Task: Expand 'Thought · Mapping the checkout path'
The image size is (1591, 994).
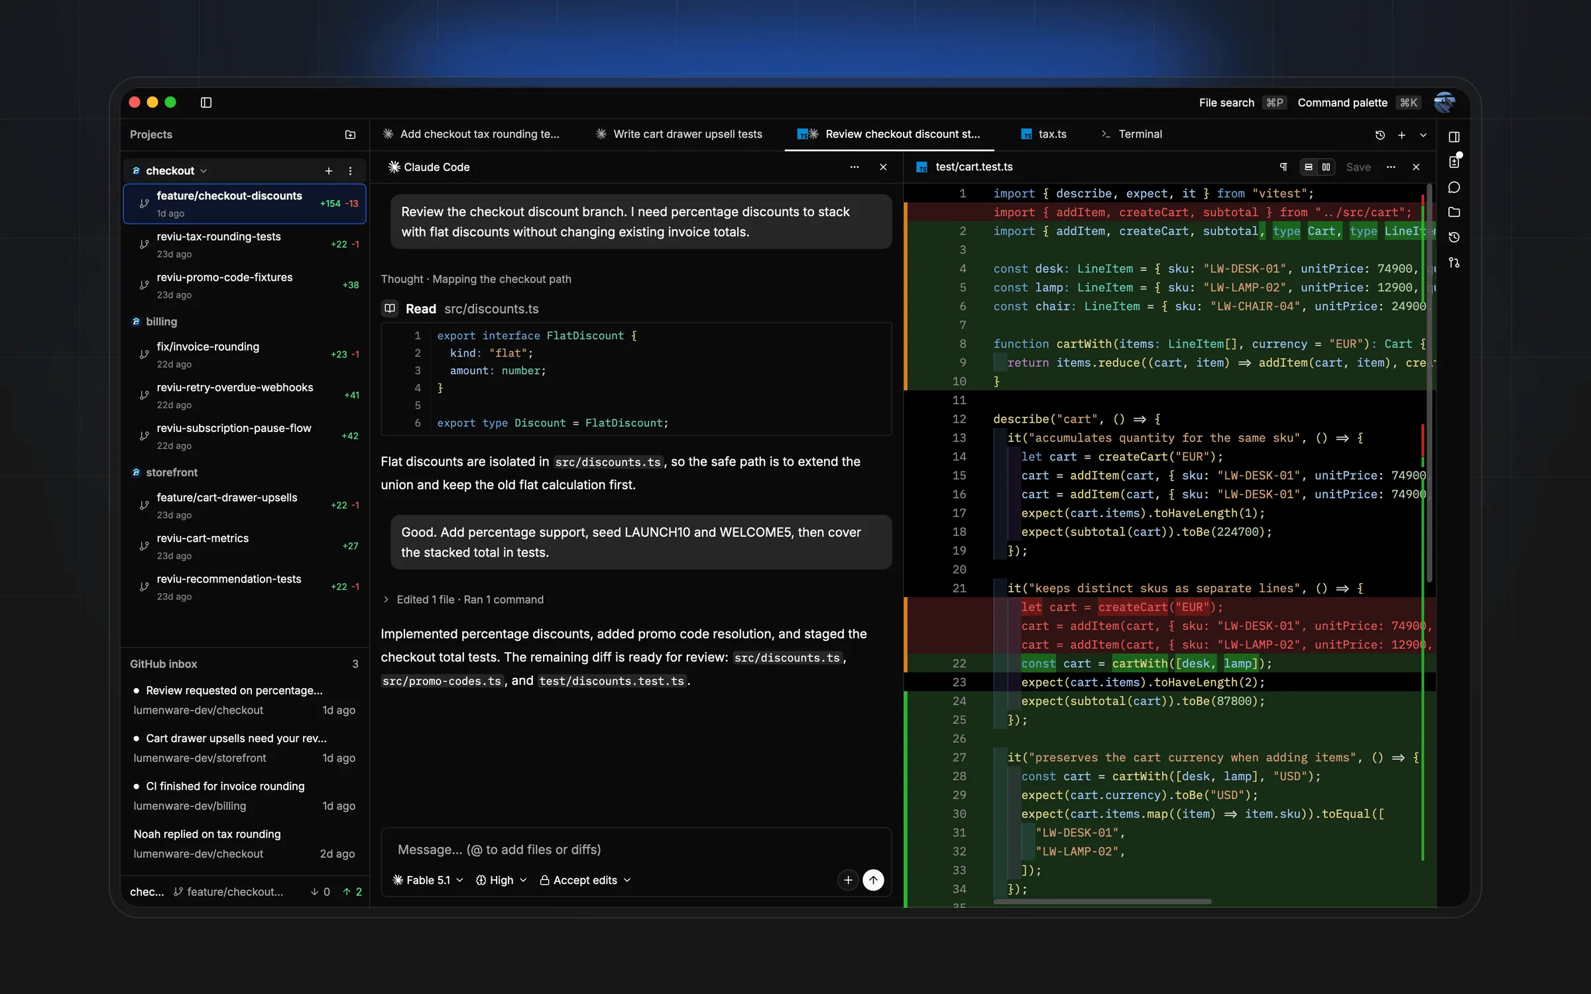Action: click(476, 279)
